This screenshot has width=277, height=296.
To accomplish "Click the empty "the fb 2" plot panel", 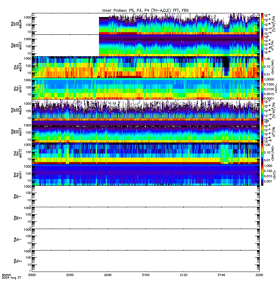I will pyautogui.click(x=146, y=261).
